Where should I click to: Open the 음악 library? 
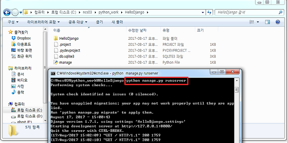click(20, 92)
